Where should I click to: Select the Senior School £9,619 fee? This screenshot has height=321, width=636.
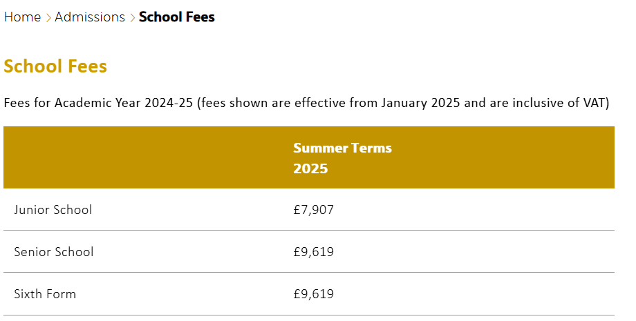tap(314, 252)
